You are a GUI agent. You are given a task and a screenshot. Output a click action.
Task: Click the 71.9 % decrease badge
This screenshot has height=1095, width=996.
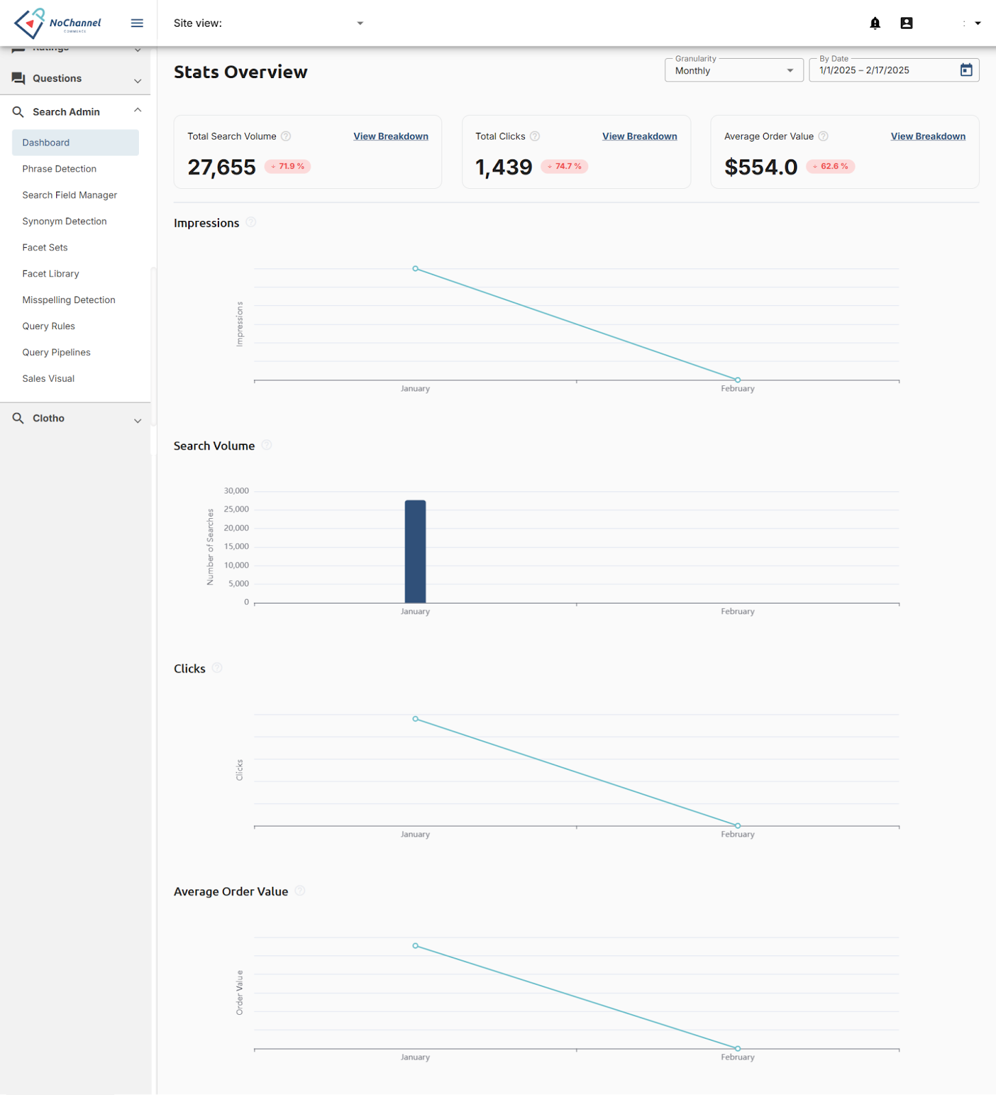coord(288,166)
